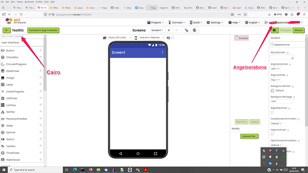The width and height of the screenshot is (308, 173).
Task: Click the phone's three-dot overflow menu
Action: tap(162, 52)
